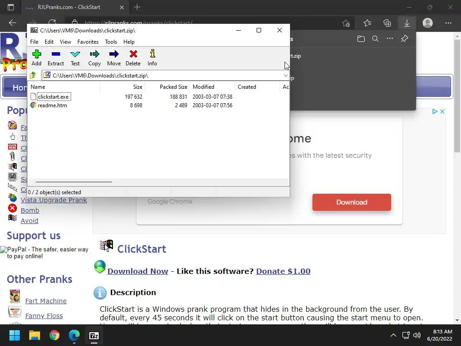This screenshot has width=461, height=346.
Task: Open the Fanny Floss link
Action: pos(44,316)
